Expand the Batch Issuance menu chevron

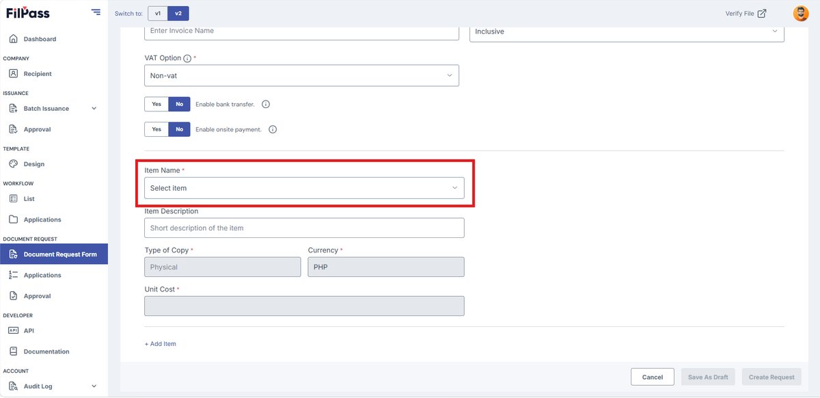(94, 109)
